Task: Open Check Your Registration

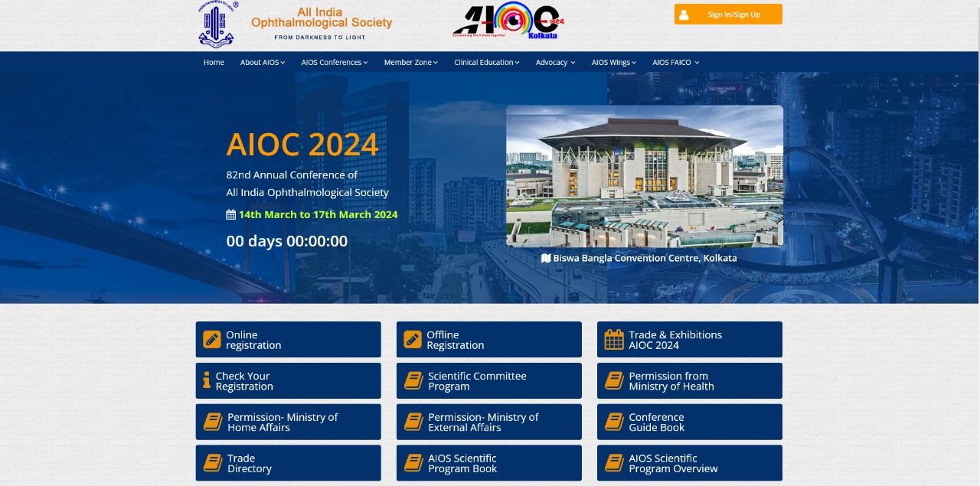Action: (x=288, y=381)
